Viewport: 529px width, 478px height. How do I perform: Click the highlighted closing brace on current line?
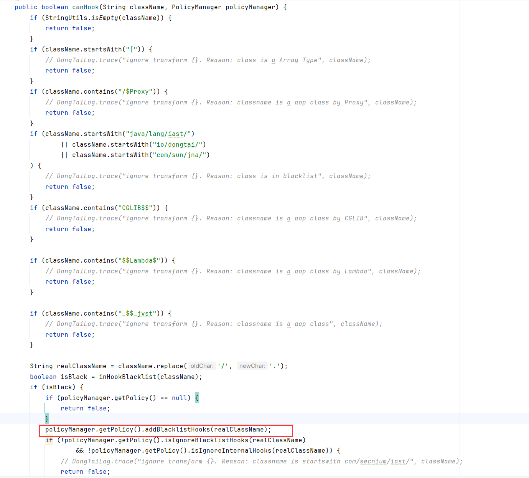(47, 419)
